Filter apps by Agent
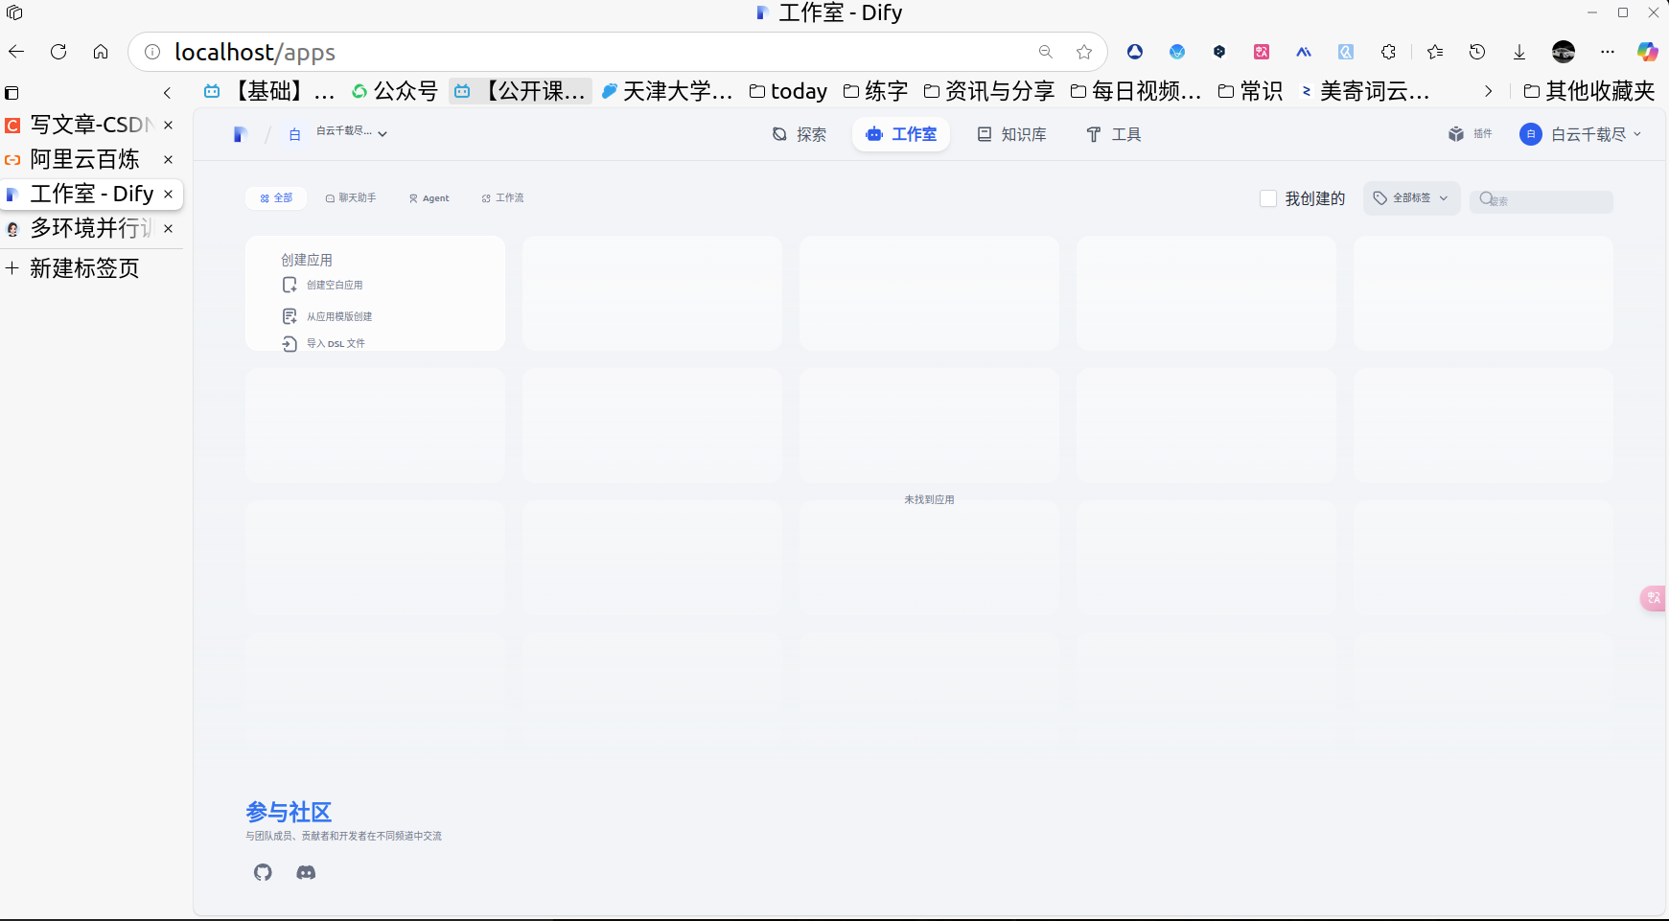This screenshot has width=1669, height=921. coord(429,198)
